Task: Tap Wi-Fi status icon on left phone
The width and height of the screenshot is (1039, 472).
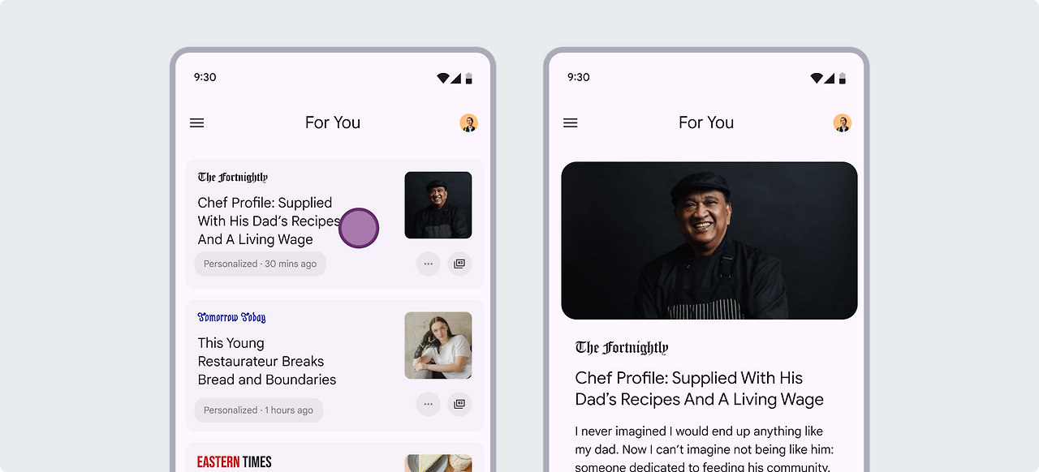Action: pos(443,78)
